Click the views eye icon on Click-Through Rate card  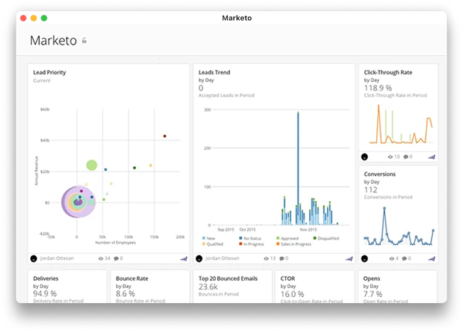[x=390, y=157]
